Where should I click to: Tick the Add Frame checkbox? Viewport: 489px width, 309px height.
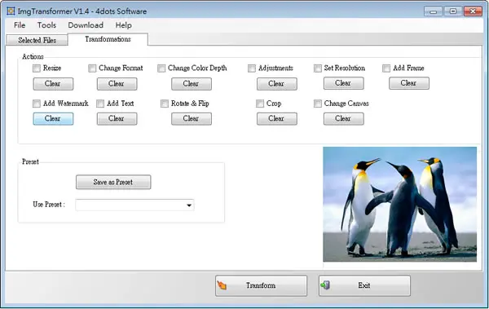point(386,68)
